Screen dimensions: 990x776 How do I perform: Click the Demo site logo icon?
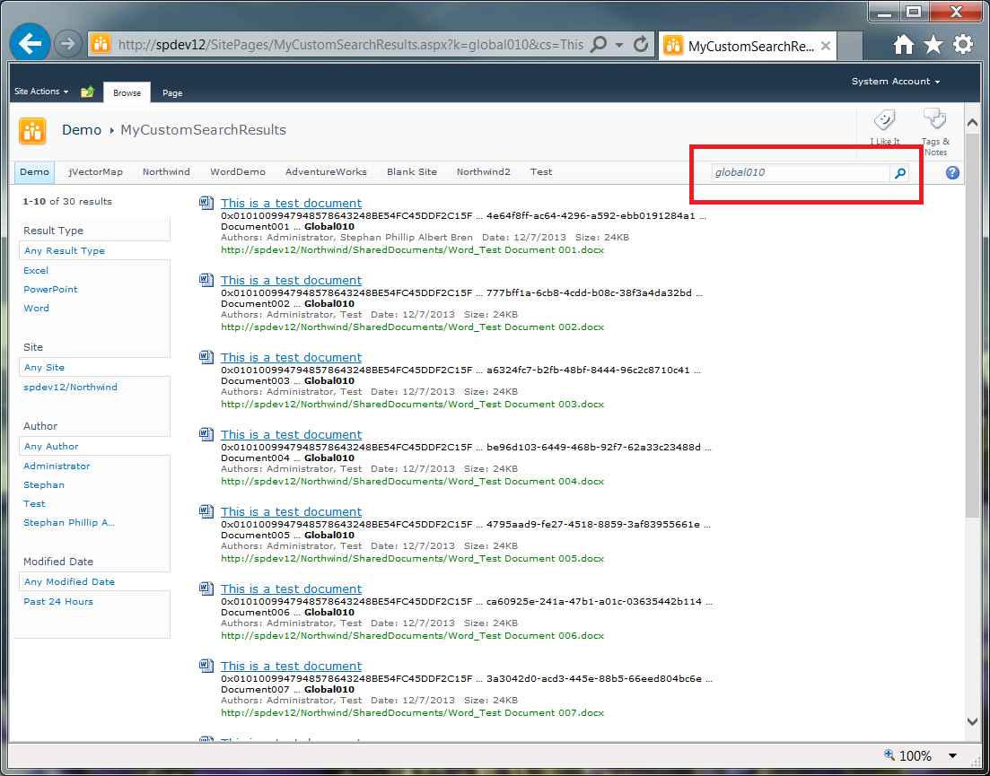[32, 130]
